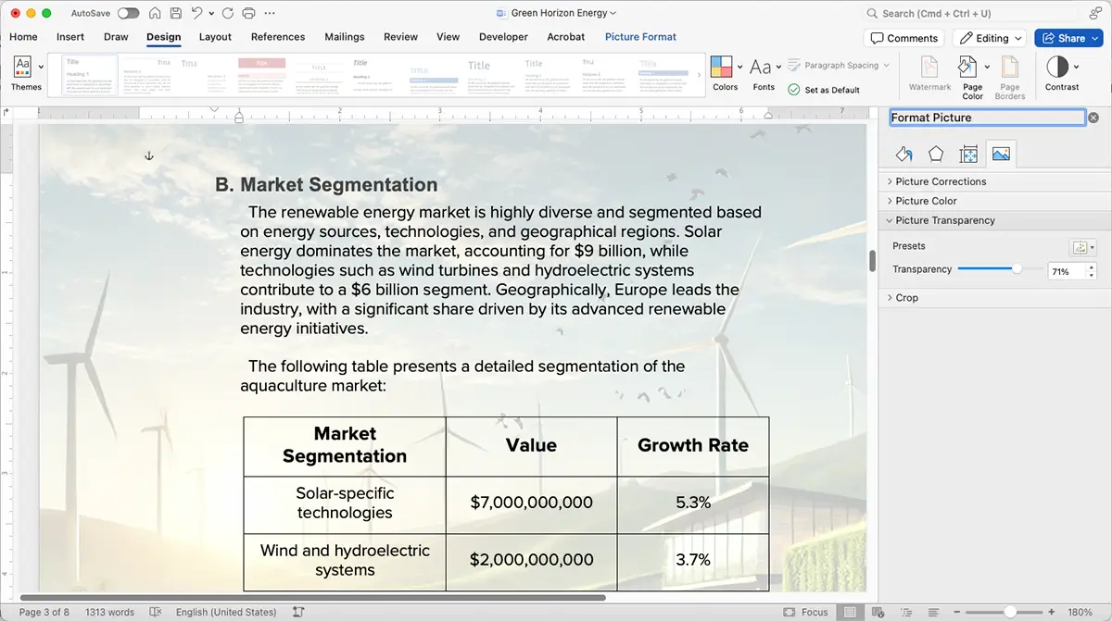
Task: Switch to the Picture Format ribbon tab
Action: (640, 37)
